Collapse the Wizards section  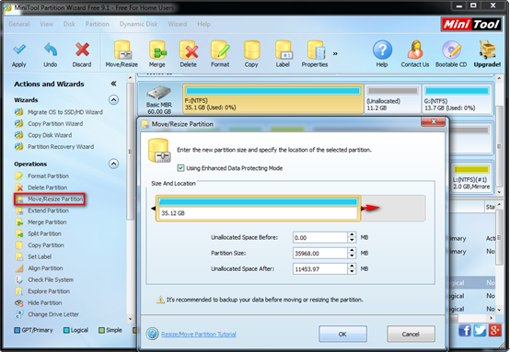(x=113, y=99)
